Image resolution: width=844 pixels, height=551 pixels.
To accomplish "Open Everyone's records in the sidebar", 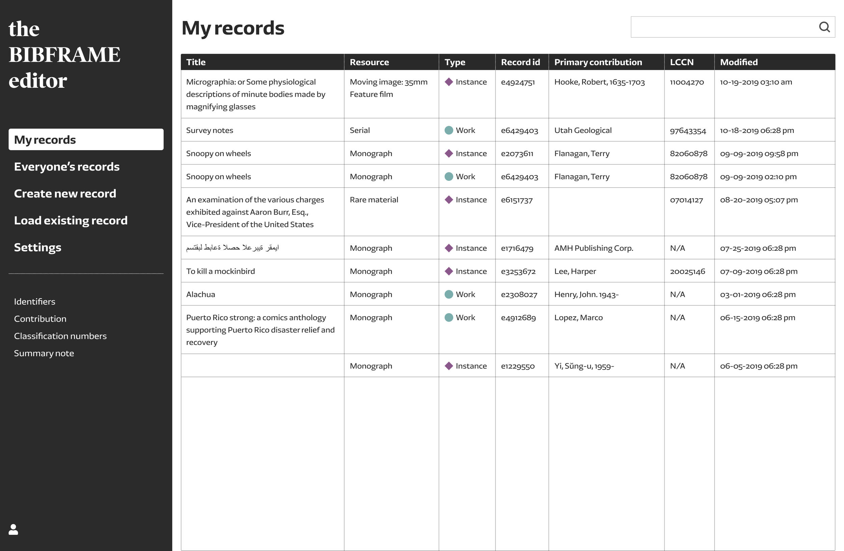I will [67, 167].
